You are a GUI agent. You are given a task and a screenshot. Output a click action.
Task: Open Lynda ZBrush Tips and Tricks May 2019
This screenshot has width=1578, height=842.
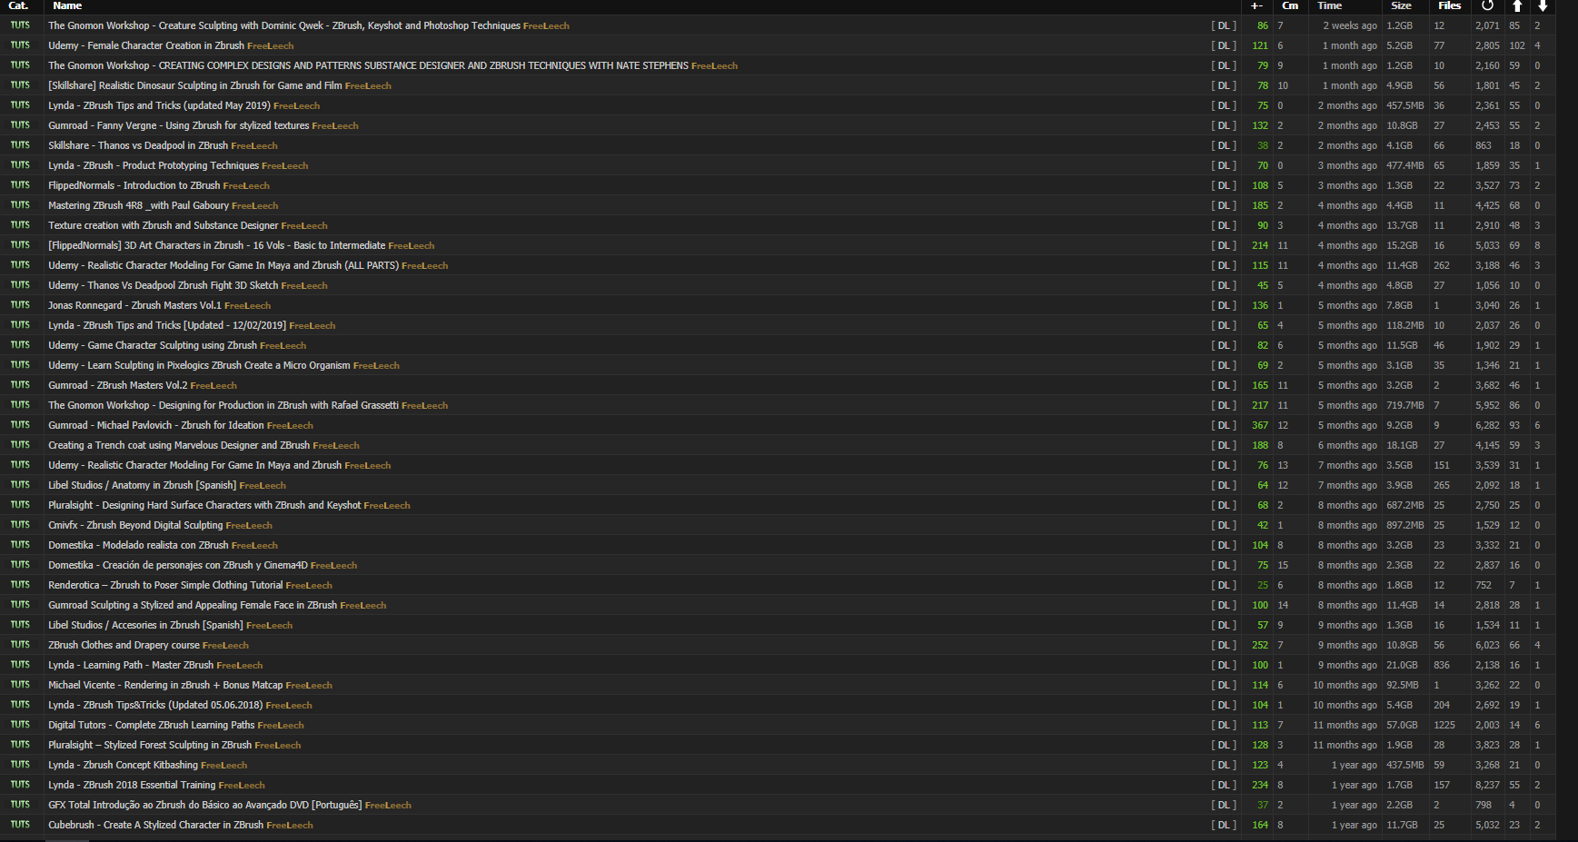point(159,105)
